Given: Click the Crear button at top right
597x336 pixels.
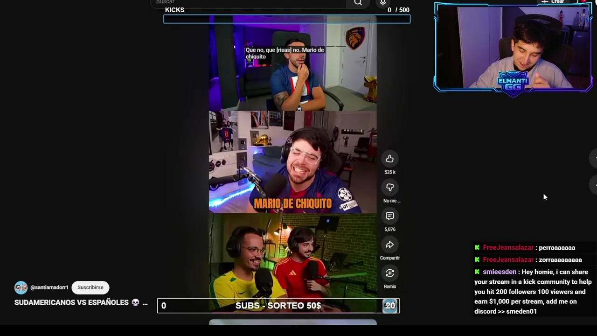Looking at the screenshot, I should [x=553, y=2].
